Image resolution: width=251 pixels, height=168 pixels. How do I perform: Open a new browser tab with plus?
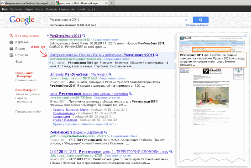click(x=112, y=3)
